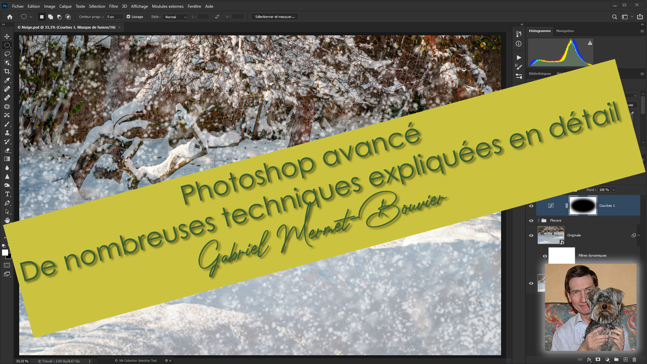647x364 pixels.
Task: Select the Lasso tool
Action: tap(7, 54)
